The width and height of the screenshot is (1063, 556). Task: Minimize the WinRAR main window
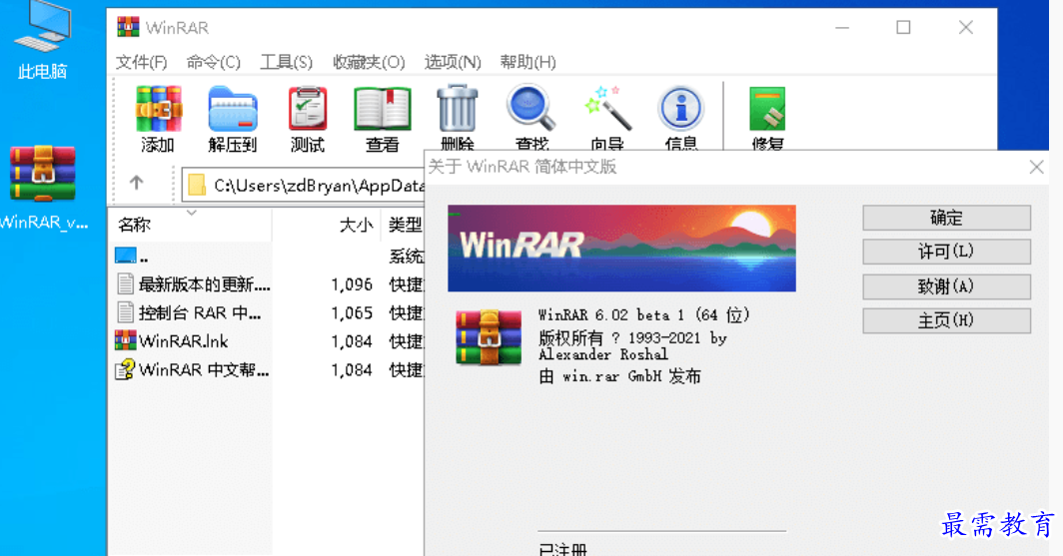(842, 27)
